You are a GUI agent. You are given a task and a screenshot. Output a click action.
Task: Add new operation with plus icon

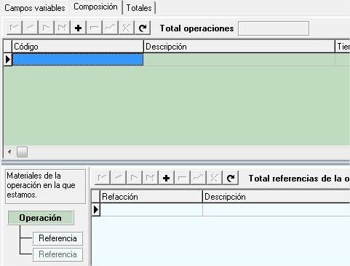(x=78, y=28)
